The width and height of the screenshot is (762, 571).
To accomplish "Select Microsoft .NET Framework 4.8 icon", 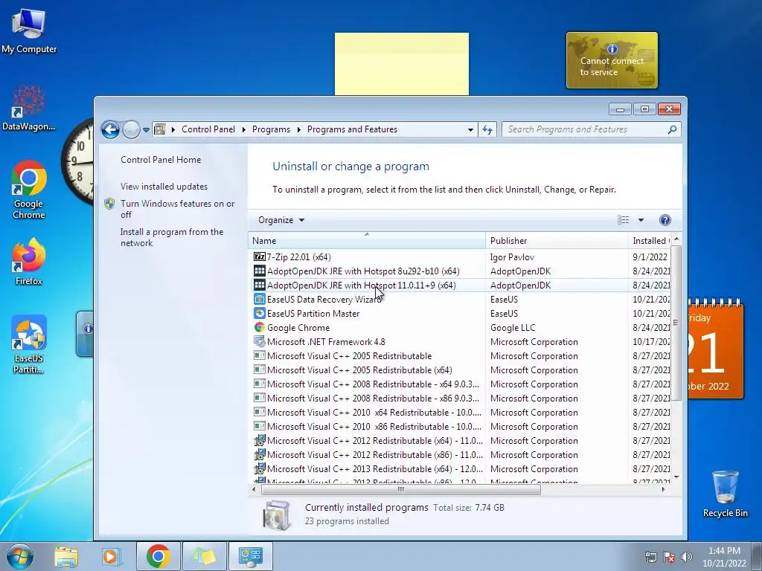I will (260, 341).
